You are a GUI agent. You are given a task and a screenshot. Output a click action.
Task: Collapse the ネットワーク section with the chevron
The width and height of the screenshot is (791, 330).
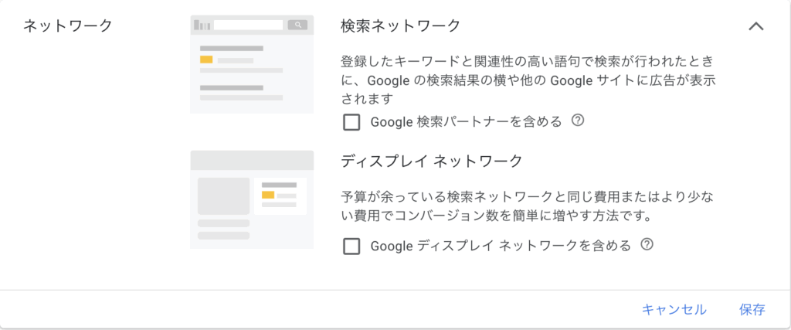(756, 26)
